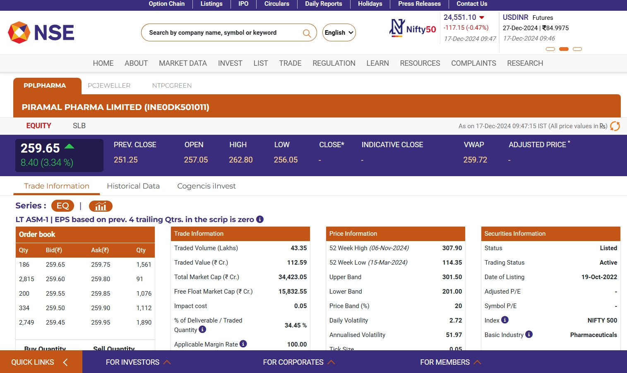
Task: Collapse the Quick Links panel
Action: pyautogui.click(x=65, y=362)
